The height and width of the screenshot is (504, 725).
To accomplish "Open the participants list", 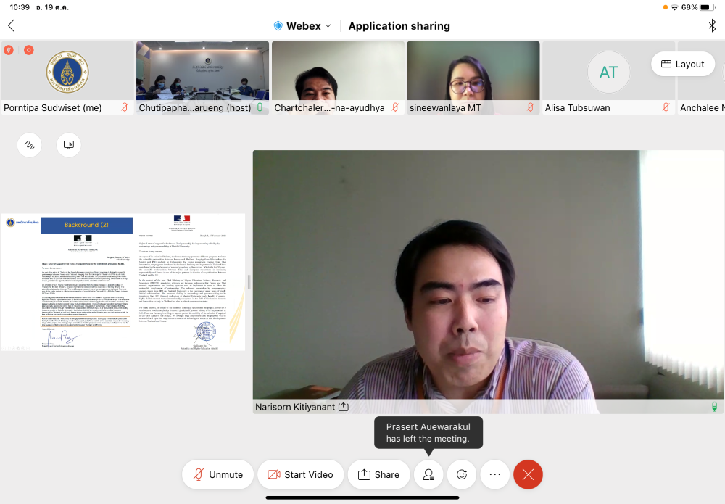I will click(x=428, y=474).
